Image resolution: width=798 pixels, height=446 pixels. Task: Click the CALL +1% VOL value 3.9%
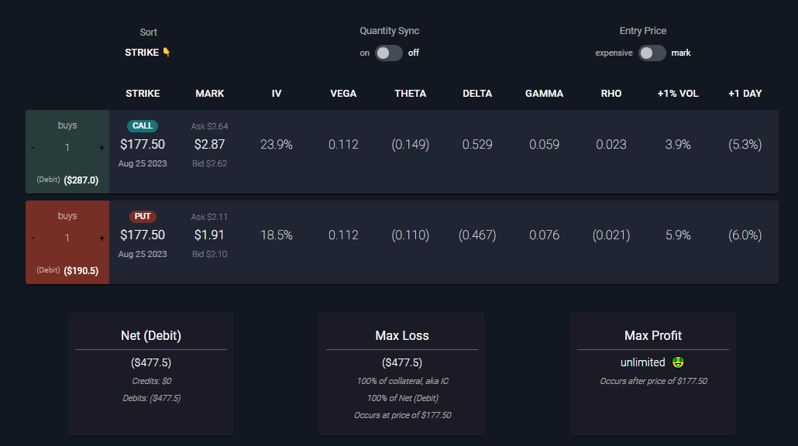pos(678,145)
